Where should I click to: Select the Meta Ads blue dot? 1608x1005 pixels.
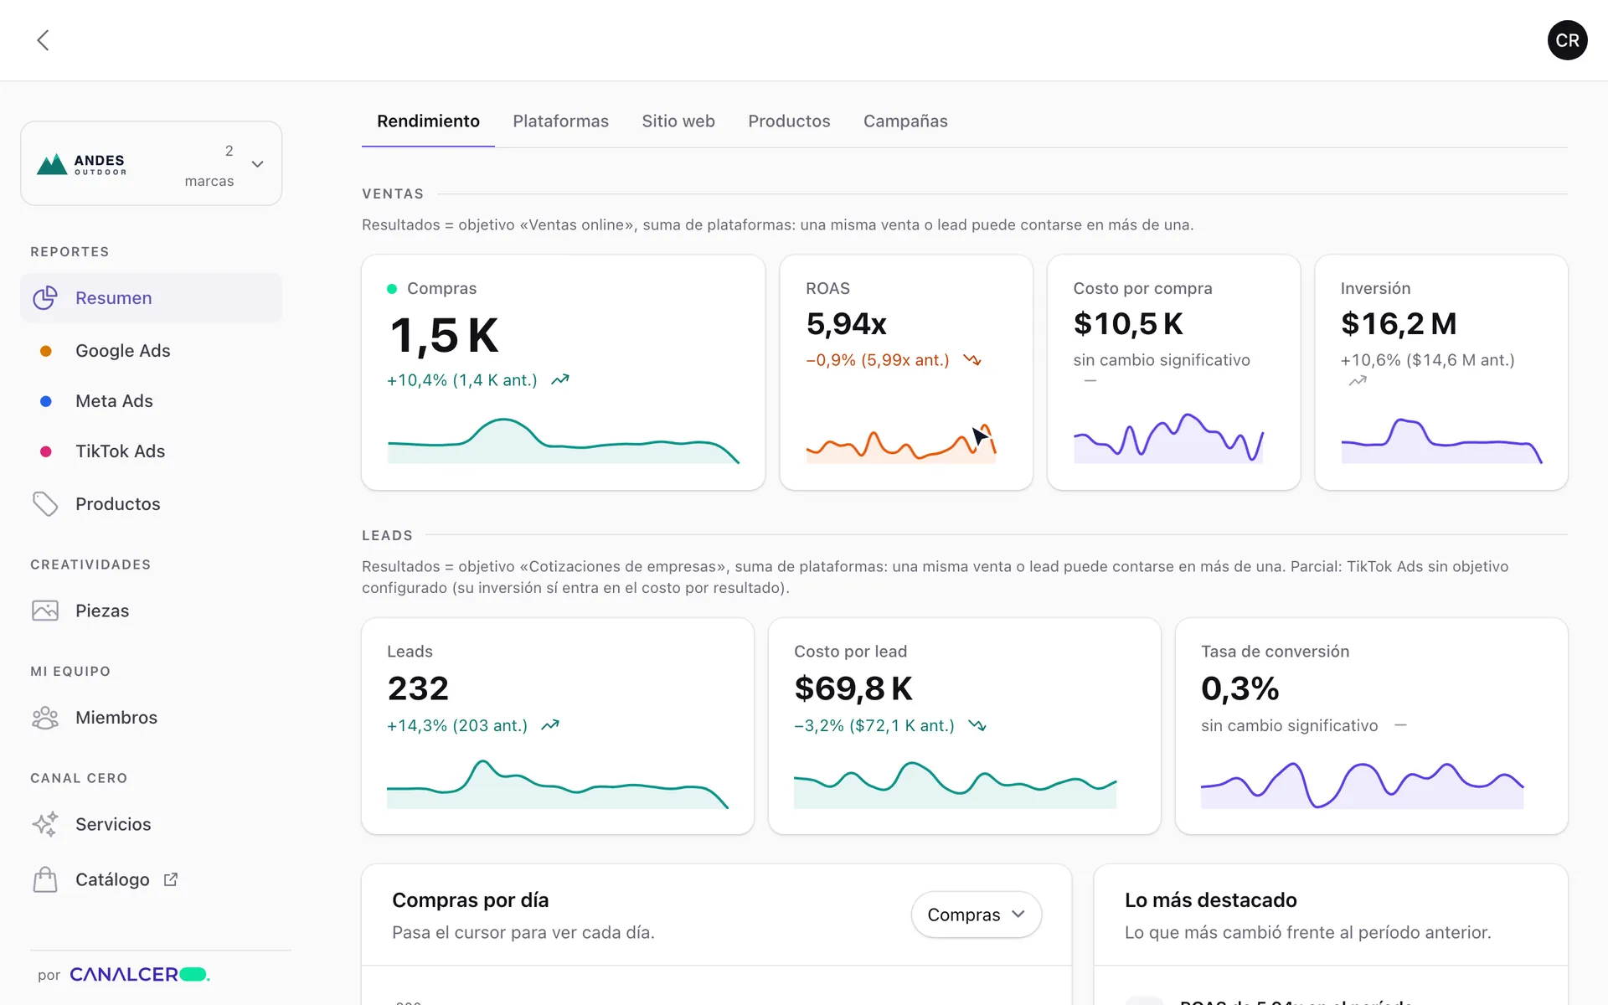click(x=46, y=401)
